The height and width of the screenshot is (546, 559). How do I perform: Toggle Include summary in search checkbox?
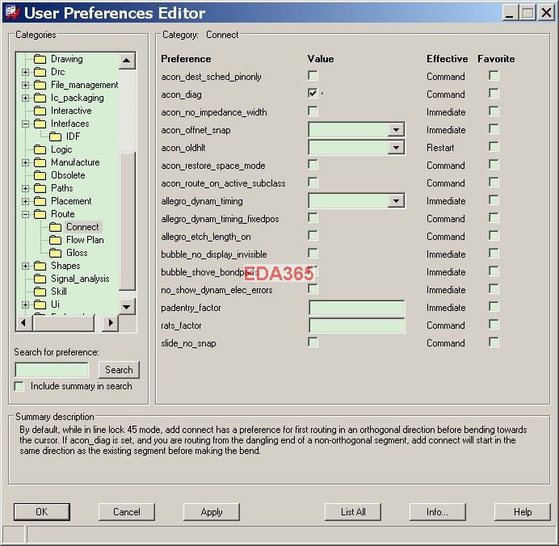click(x=19, y=386)
